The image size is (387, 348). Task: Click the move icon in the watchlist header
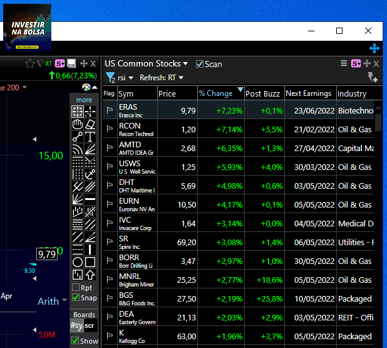367,63
